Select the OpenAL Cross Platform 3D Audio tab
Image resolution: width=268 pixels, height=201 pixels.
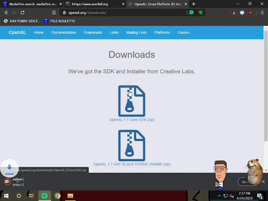point(157,4)
